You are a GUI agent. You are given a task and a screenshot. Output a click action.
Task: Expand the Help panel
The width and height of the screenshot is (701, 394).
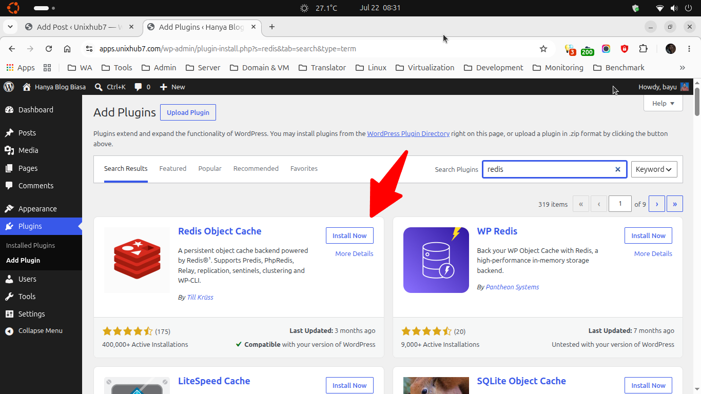click(663, 103)
